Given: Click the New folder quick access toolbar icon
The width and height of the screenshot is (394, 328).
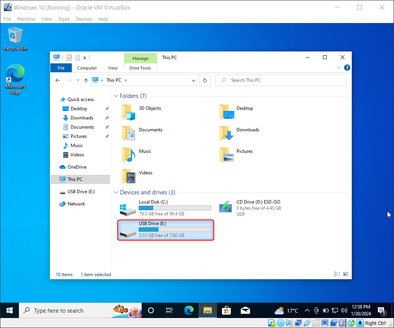Looking at the screenshot, I should click(78, 58).
